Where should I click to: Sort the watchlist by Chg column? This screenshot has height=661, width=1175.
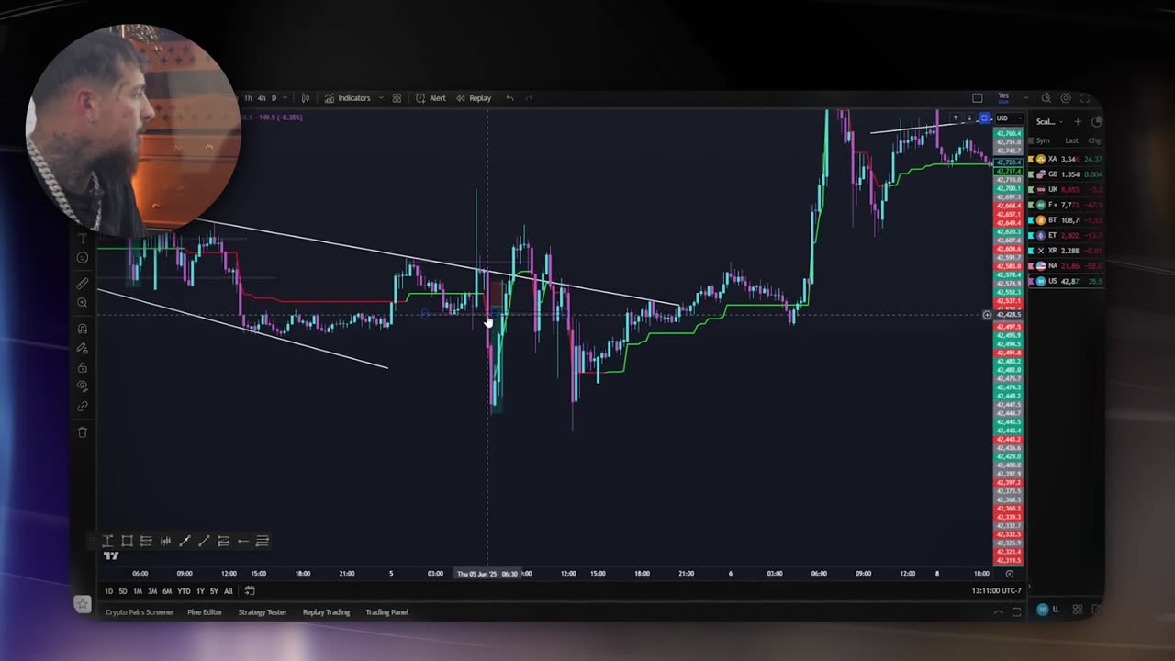click(1094, 140)
